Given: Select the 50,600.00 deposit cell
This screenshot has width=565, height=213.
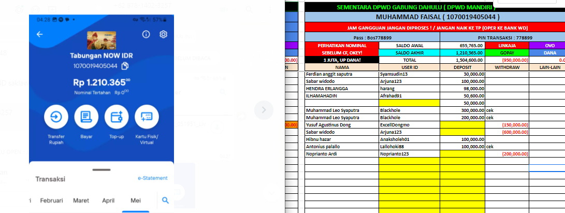Looking at the screenshot, I should [x=462, y=96].
